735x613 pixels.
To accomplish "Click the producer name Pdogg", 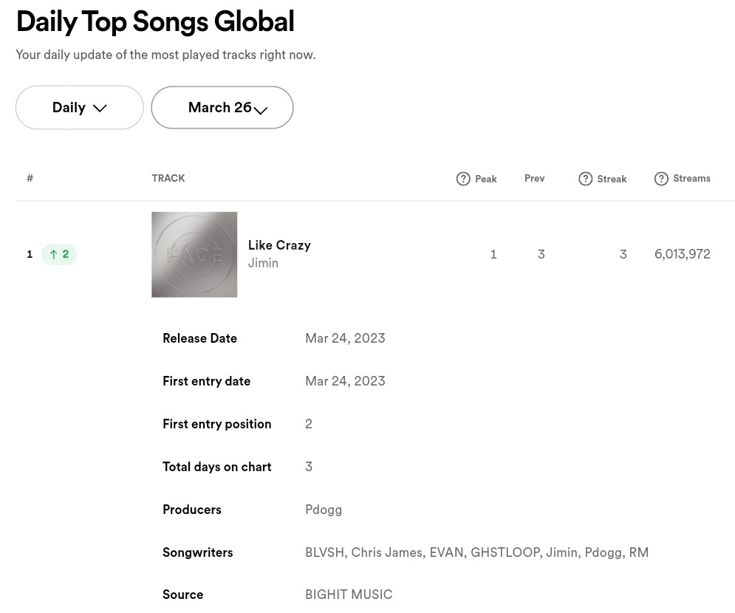I will 324,510.
